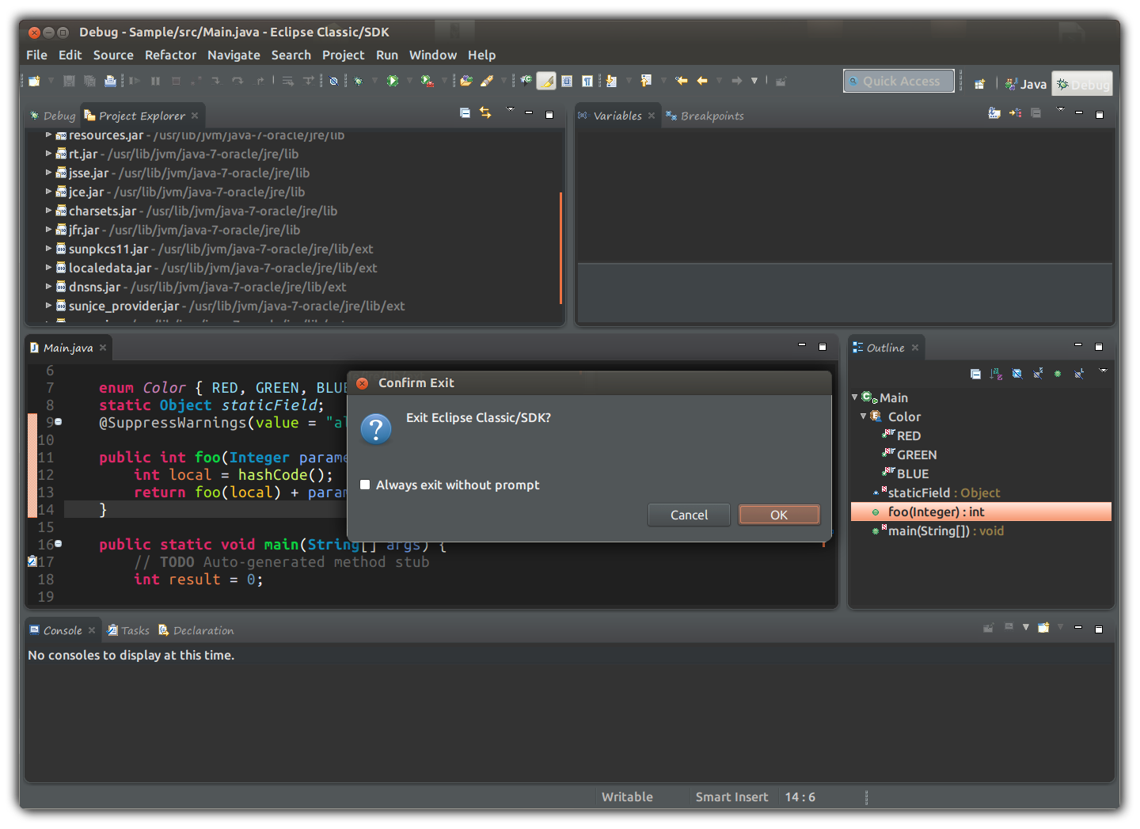
Task: Click the Print toolbar icon
Action: coord(110,81)
